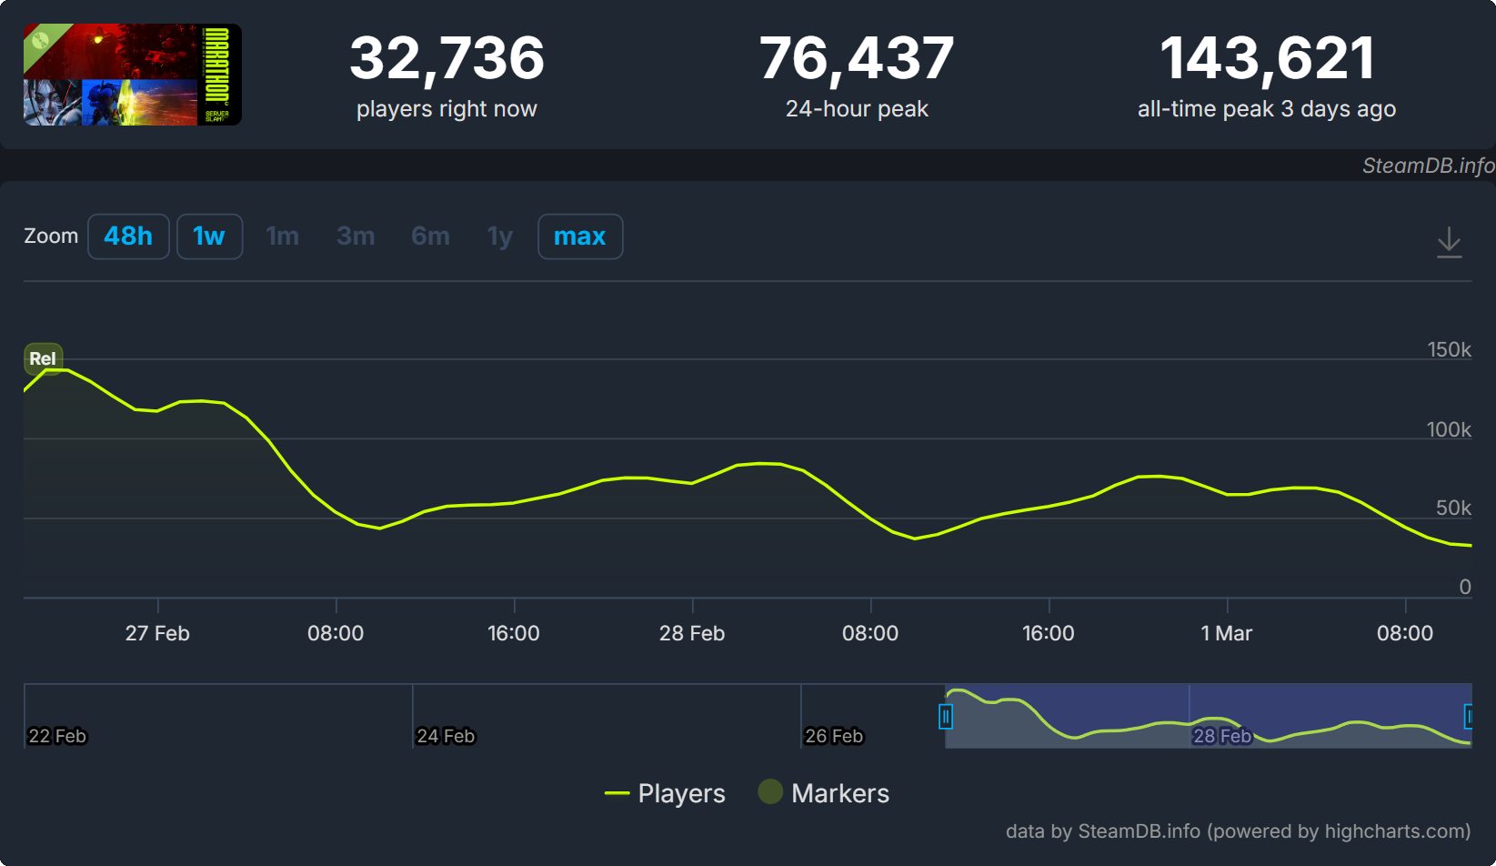Viewport: 1496px width, 866px height.
Task: Click the SteamDB.info watermark text
Action: [x=1428, y=166]
